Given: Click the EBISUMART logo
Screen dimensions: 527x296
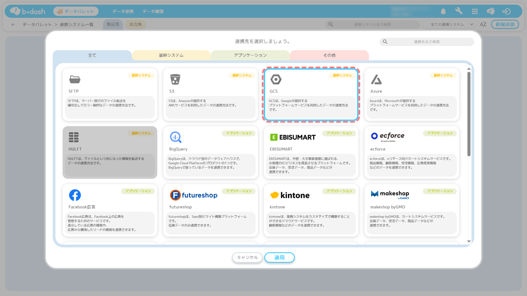Looking at the screenshot, I should (x=293, y=137).
